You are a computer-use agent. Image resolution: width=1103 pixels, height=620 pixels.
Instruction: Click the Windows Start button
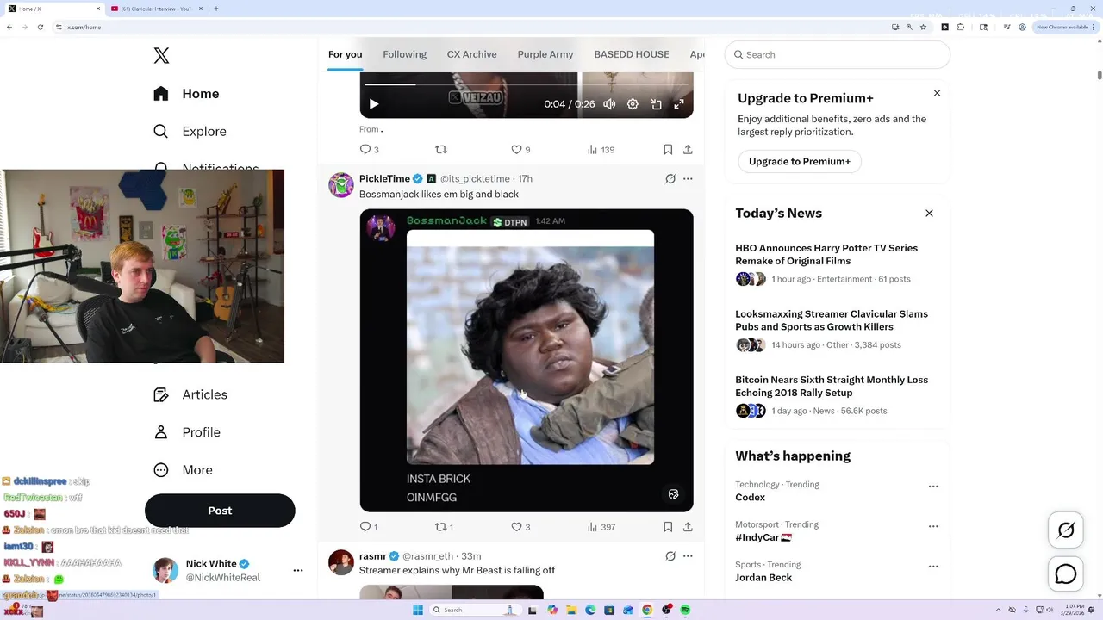(418, 610)
